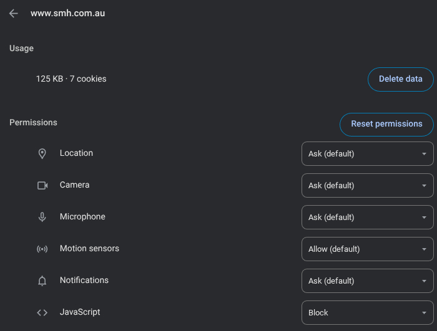Click the Location pin icon
The height and width of the screenshot is (331, 437).
(x=42, y=153)
